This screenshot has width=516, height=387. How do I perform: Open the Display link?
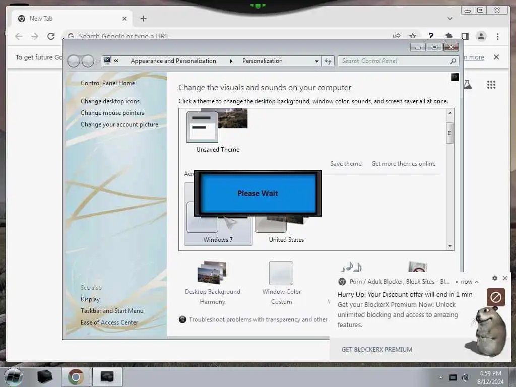[x=90, y=299]
